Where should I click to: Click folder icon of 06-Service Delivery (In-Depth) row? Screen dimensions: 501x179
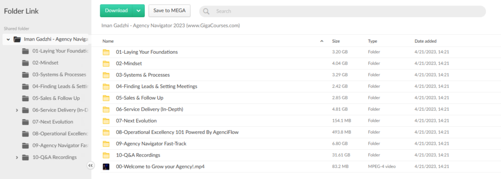point(106,110)
